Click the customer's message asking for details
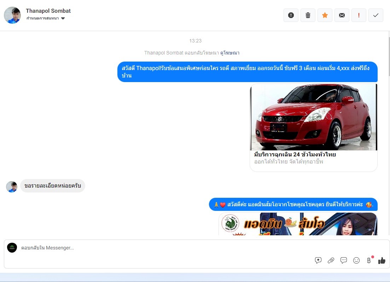 click(x=53, y=186)
